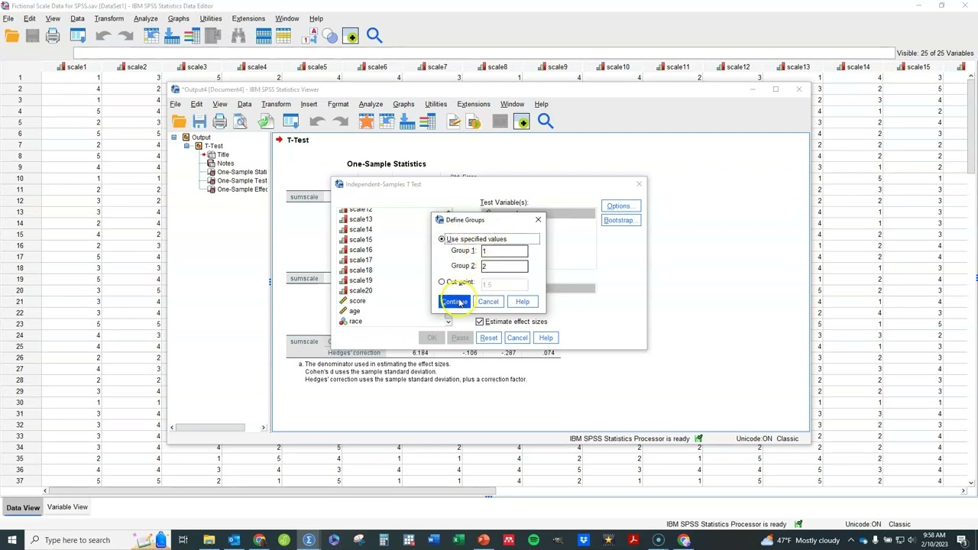Click the Export icon in Statistics Viewer toolbar
This screenshot has height=550, width=978.
pos(265,121)
